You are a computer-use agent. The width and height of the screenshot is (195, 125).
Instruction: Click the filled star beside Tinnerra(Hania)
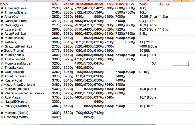[x=2, y=8]
